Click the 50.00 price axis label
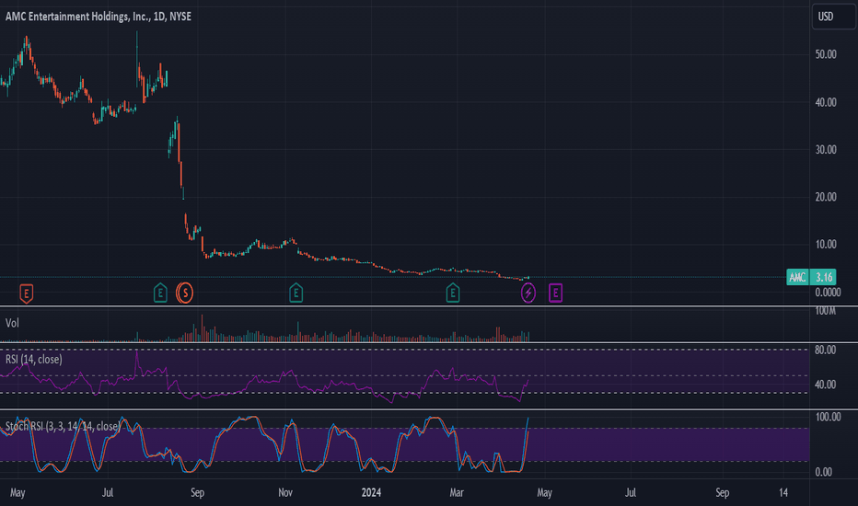This screenshot has height=506, width=858. coord(826,54)
